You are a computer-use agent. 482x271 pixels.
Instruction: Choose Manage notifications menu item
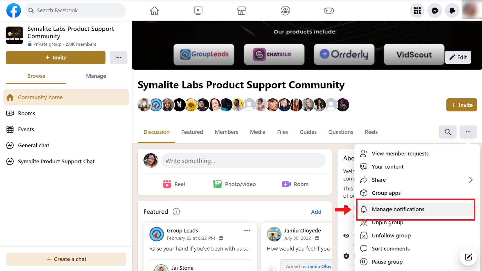(x=398, y=209)
